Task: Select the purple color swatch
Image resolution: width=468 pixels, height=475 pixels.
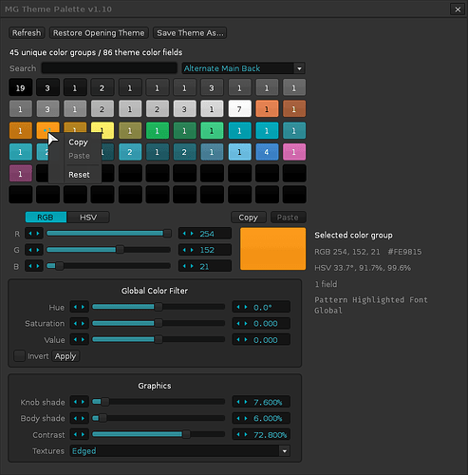Action: click(21, 174)
